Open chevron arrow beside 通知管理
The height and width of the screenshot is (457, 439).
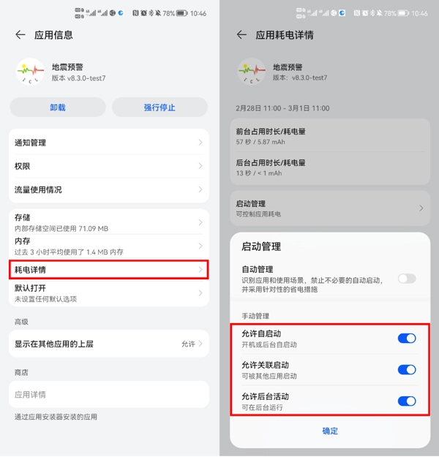(x=200, y=143)
